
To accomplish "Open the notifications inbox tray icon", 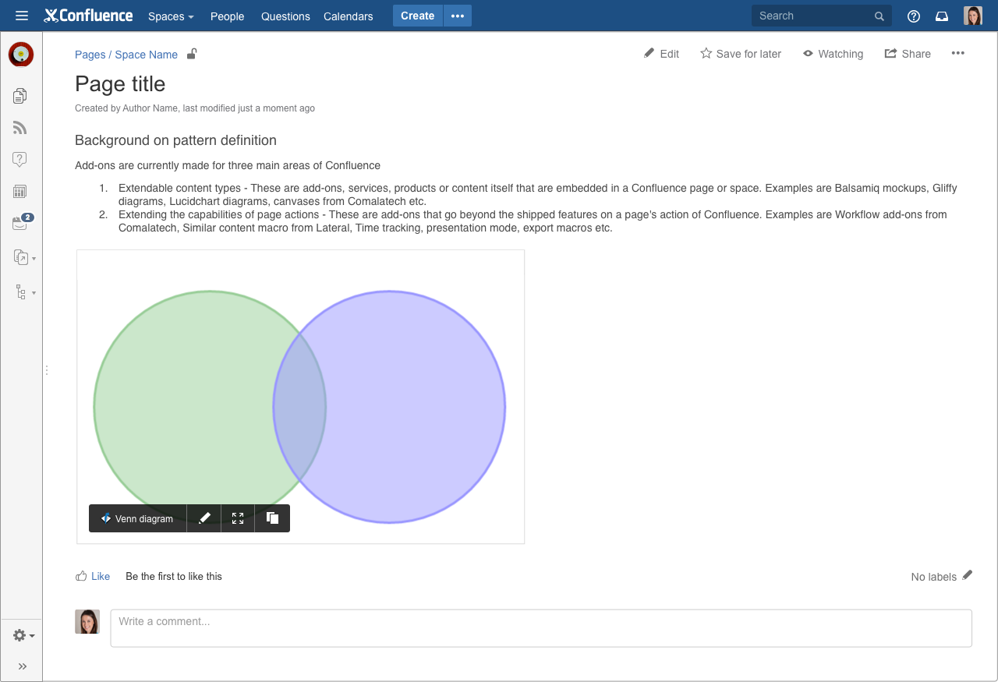I will click(x=942, y=16).
